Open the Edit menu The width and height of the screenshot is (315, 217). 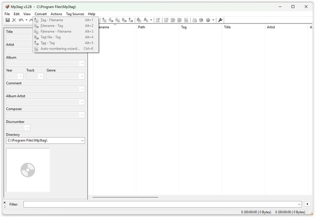pyautogui.click(x=16, y=14)
